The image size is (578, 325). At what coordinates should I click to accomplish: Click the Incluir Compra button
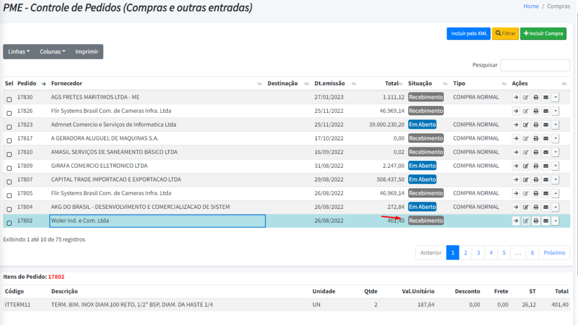click(x=543, y=34)
